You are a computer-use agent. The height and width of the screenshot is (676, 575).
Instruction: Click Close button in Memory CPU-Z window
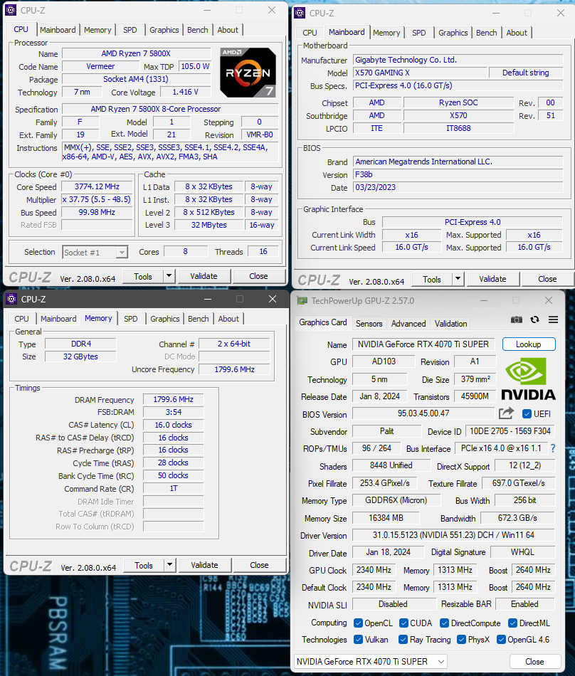pyautogui.click(x=259, y=565)
